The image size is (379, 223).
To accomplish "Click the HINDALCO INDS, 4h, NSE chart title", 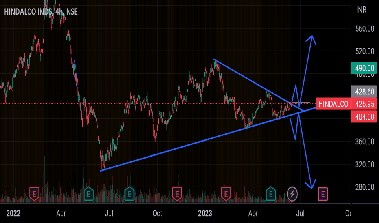I will 41,12.
